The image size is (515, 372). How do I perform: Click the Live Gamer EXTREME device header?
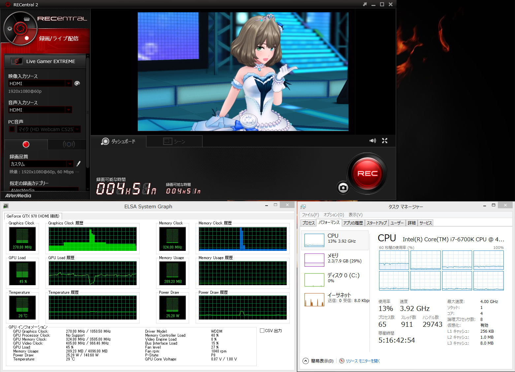point(45,61)
